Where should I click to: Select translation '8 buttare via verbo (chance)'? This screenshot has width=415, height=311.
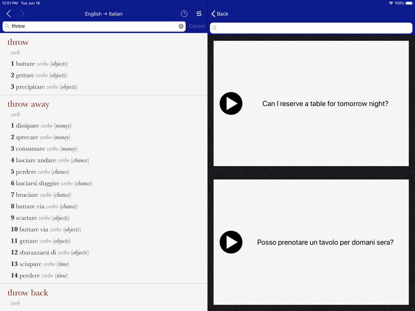44,206
